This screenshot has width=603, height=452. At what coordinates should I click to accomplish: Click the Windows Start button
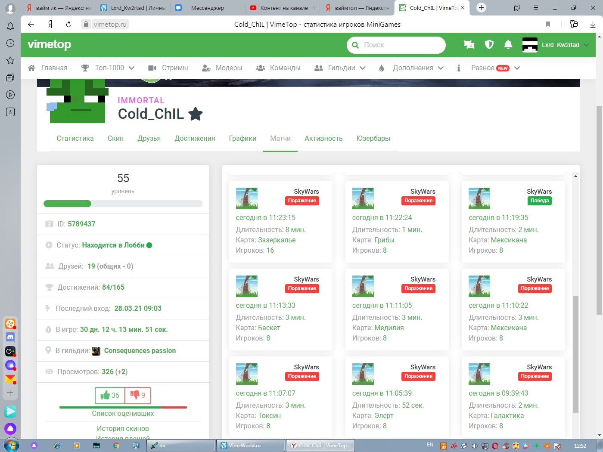pos(11,445)
